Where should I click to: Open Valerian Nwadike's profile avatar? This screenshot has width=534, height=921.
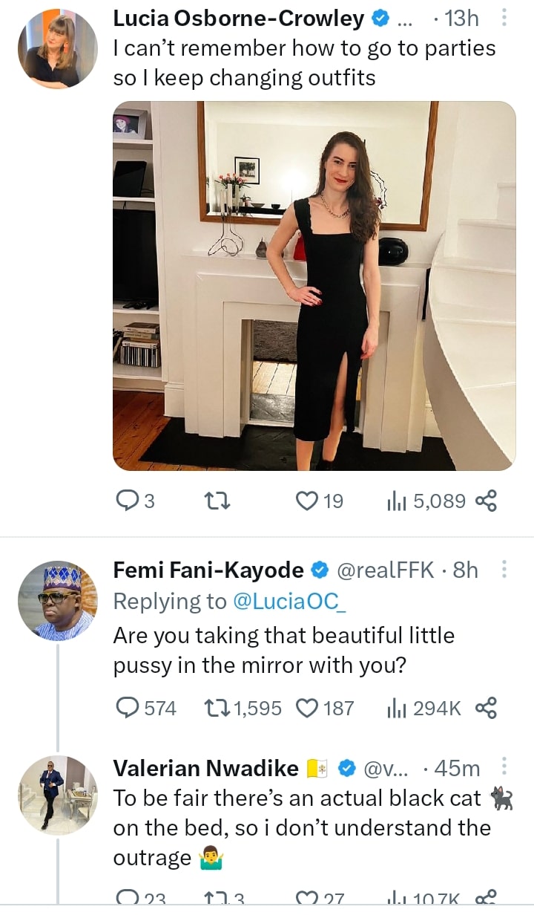pyautogui.click(x=58, y=793)
